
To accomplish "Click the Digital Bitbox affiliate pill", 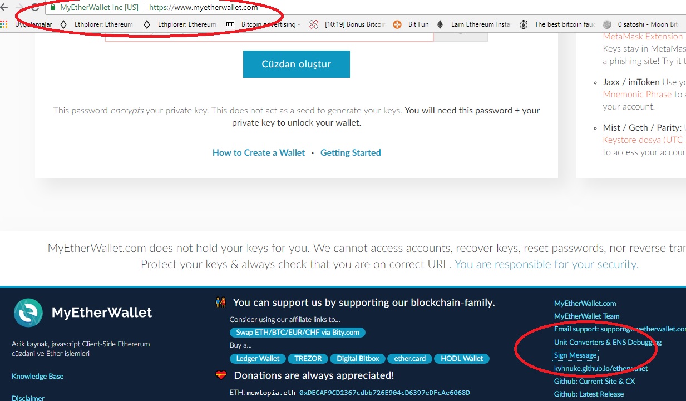I will (x=358, y=359).
